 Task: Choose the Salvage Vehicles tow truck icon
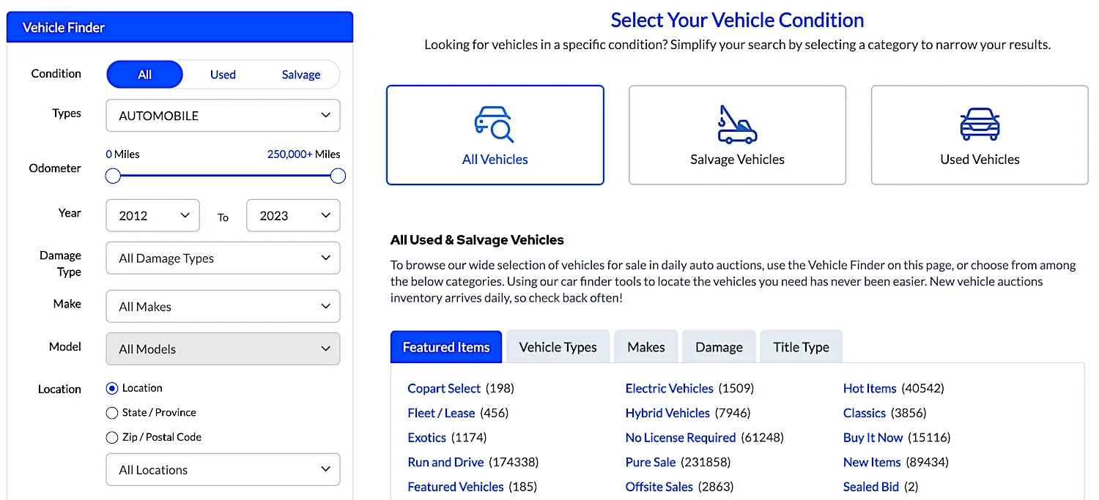tap(737, 124)
